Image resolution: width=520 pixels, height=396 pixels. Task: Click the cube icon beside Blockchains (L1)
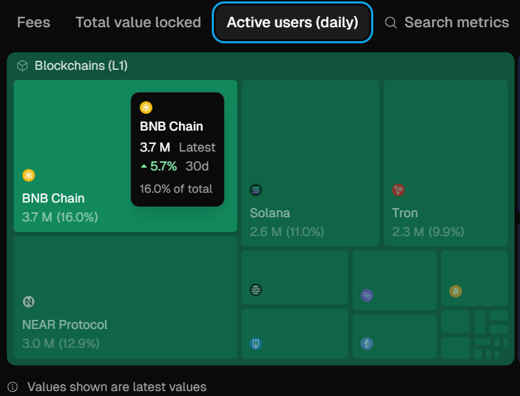pyautogui.click(x=22, y=66)
